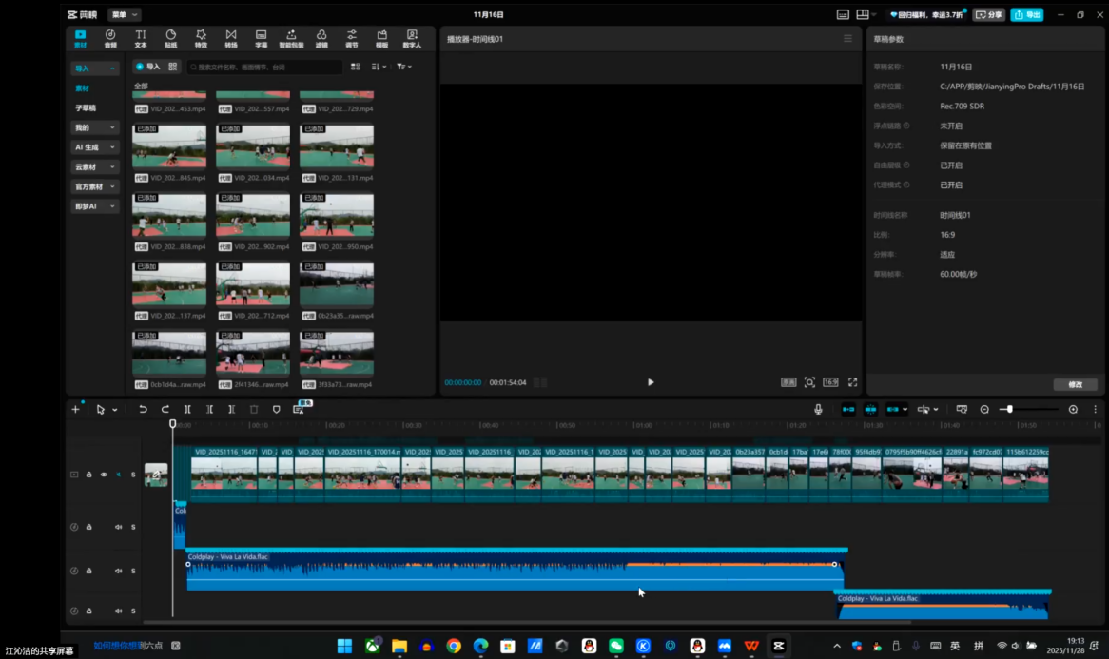The width and height of the screenshot is (1109, 659).
Task: Open the sort order dropdown in media panel
Action: [379, 67]
